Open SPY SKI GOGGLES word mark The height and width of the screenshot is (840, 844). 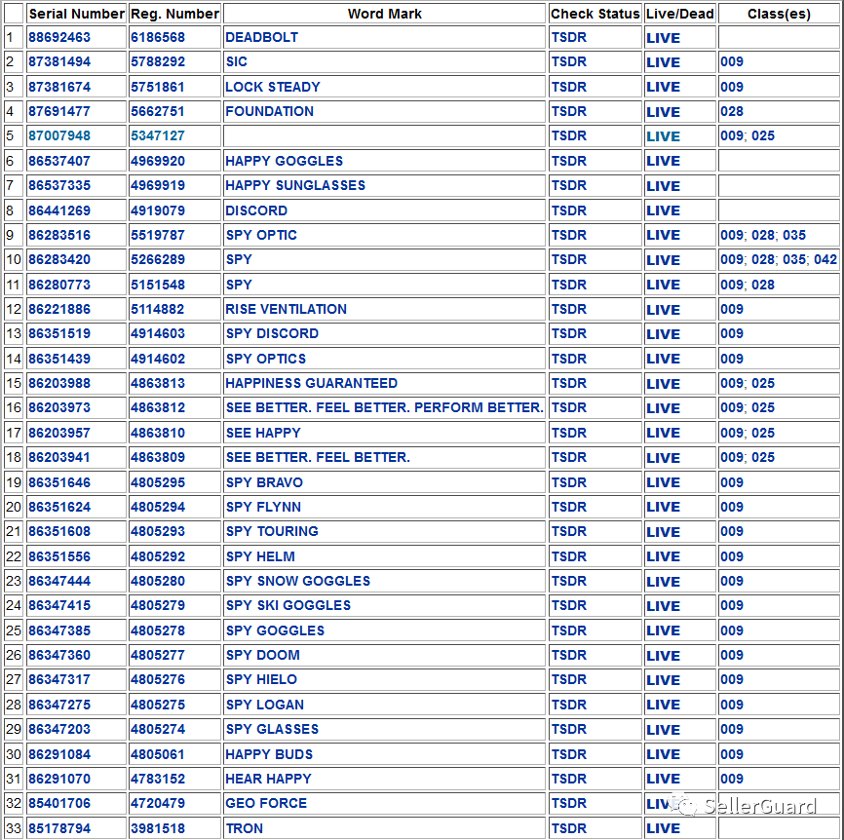click(x=288, y=605)
